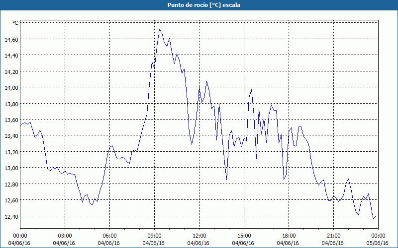
Task: Select the 13,60 y-axis value
Action: click(11, 120)
